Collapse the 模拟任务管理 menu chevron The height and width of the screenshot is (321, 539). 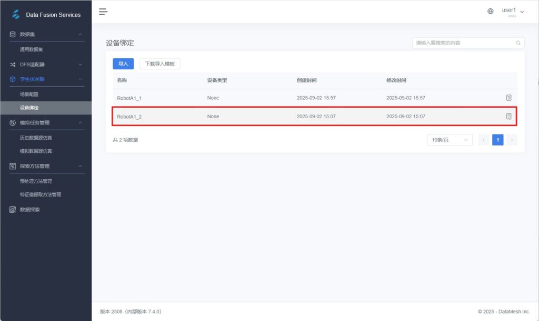pyautogui.click(x=81, y=123)
